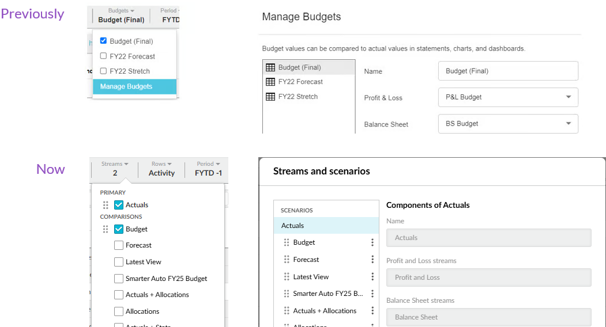The height and width of the screenshot is (327, 606).
Task: Check the Smarter Auto FY25 Budget checkbox
Action: point(119,279)
